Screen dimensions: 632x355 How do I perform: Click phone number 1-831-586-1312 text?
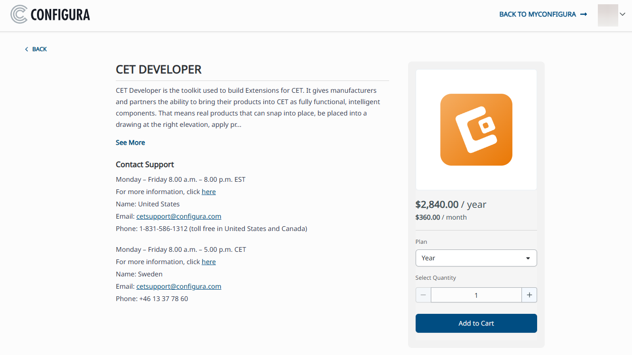[x=163, y=229]
